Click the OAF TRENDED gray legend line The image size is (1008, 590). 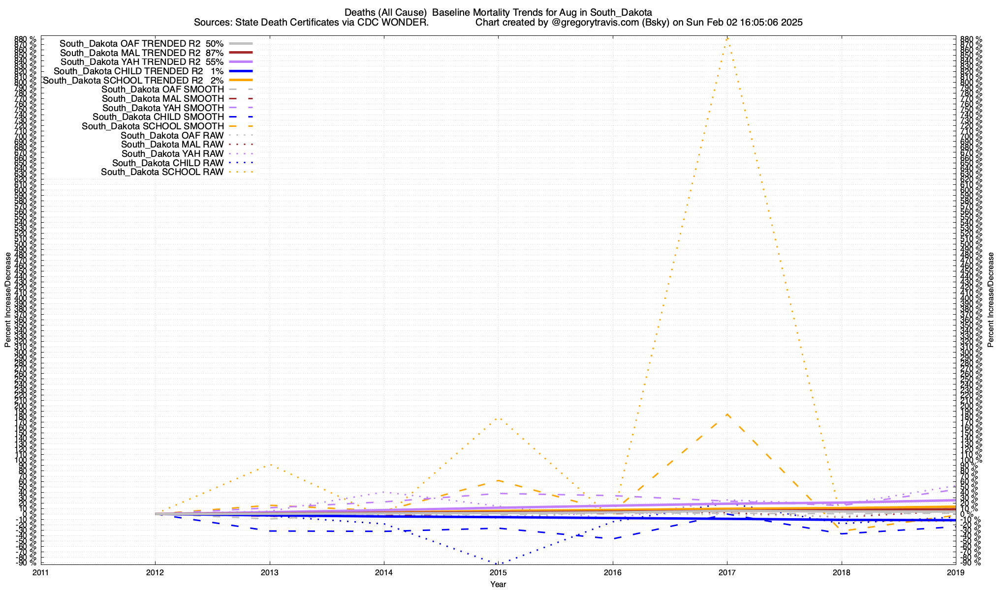(241, 43)
